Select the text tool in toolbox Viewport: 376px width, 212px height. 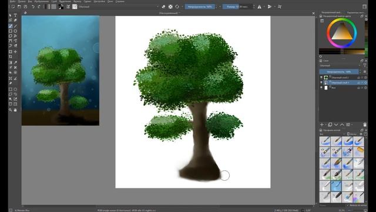coord(15,15)
